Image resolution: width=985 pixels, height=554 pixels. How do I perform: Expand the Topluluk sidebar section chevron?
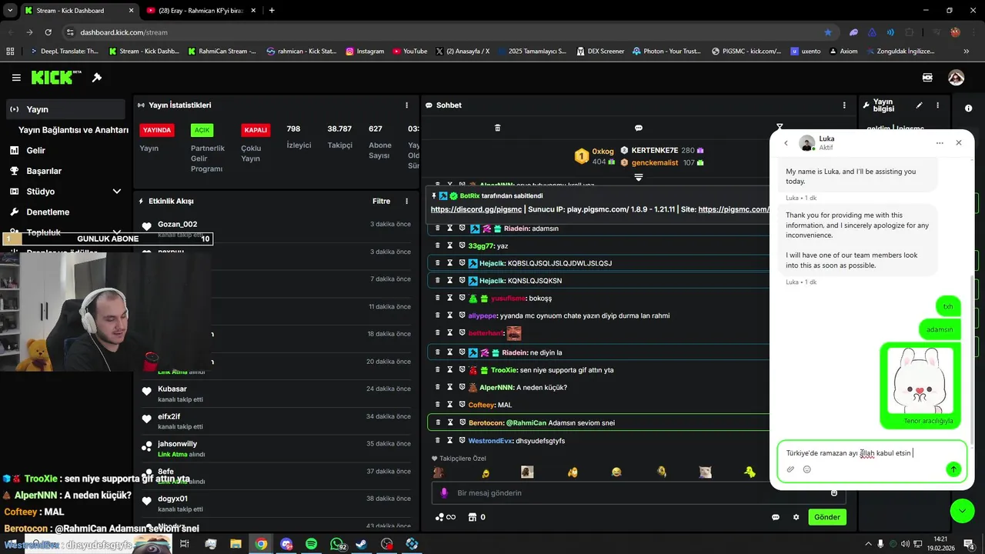(x=117, y=232)
